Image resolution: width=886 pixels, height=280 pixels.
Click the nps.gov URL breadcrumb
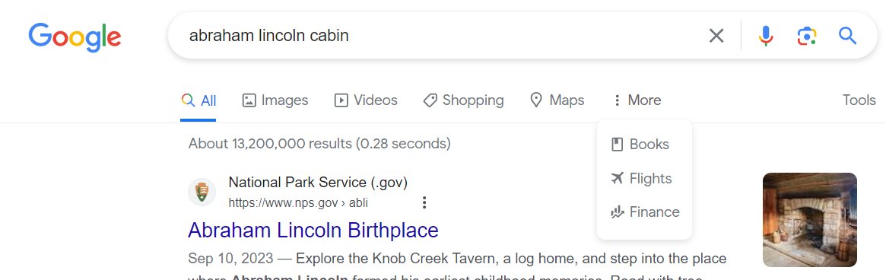[298, 202]
